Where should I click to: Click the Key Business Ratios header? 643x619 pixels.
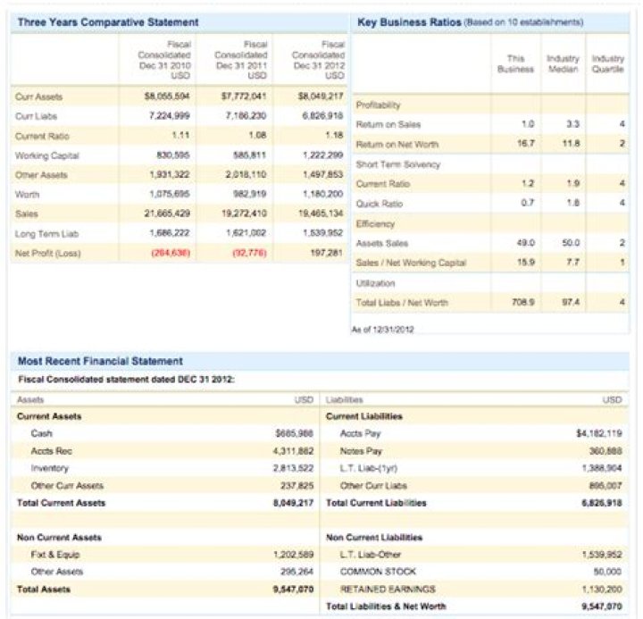[409, 21]
